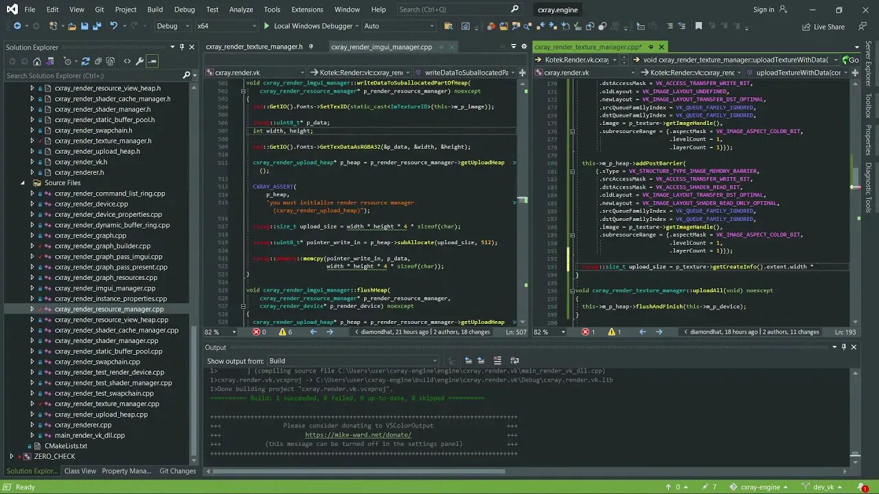Click the magnifier icon in title search box
This screenshot has height=494, width=879.
pos(514,10)
